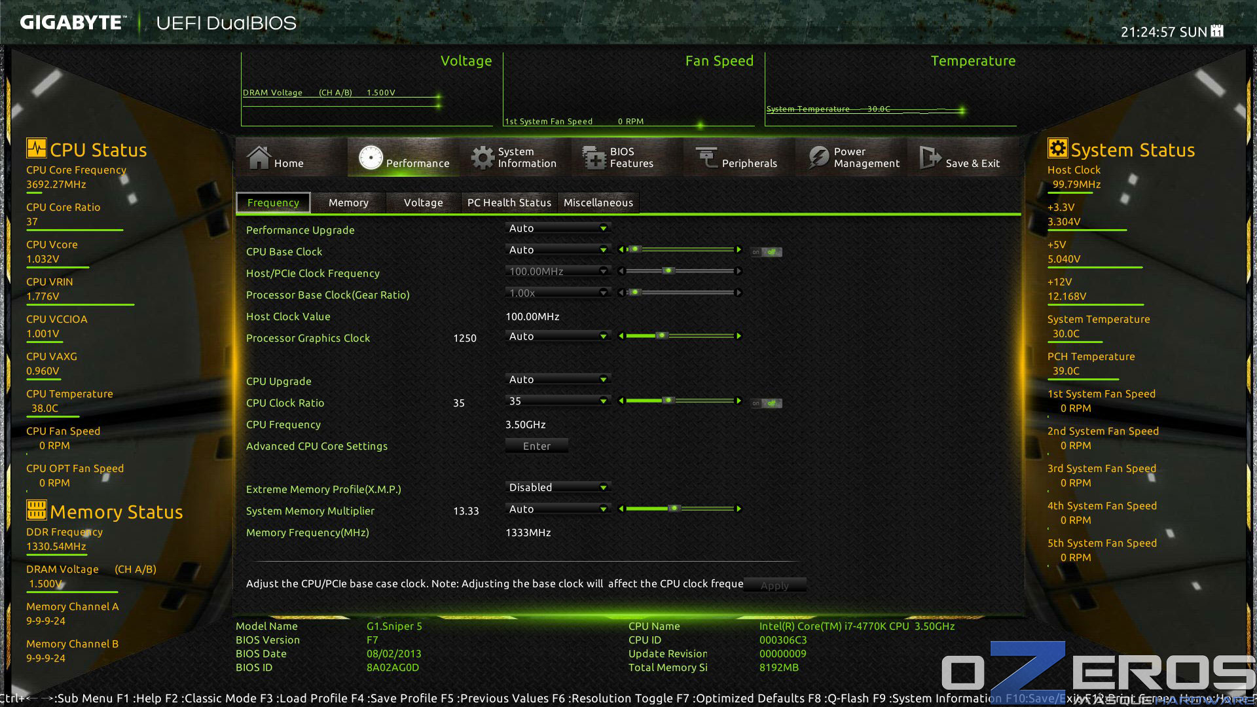Click the Memory Status module icon

pyautogui.click(x=37, y=509)
